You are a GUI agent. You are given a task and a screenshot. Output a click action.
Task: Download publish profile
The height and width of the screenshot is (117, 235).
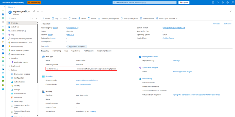108,18
